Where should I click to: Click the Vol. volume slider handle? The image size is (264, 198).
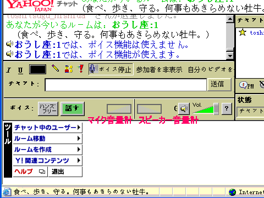click(x=216, y=109)
